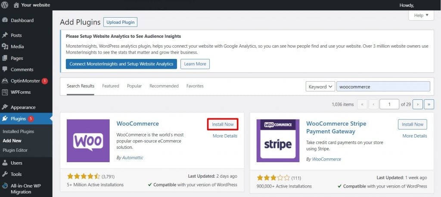Click the Users person icon
Screen dimensions: 441x197
(5, 163)
